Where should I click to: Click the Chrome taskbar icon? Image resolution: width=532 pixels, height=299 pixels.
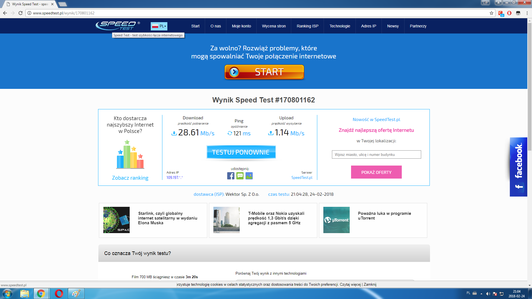point(41,293)
